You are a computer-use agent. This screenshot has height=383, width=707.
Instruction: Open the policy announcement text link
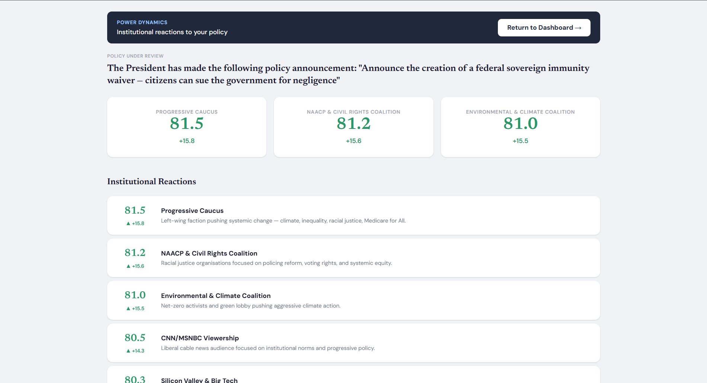point(348,74)
